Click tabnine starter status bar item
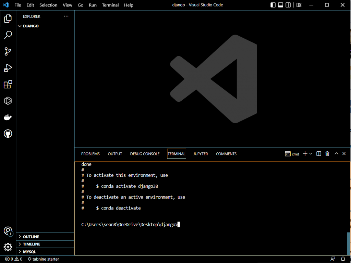Screen dimensions: 351x263 (x=44, y=259)
